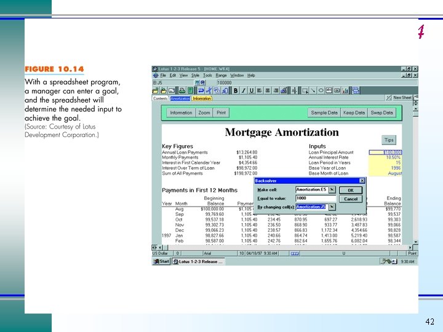Click the Undo toolbar icon
Viewport: 443px width, 332px height.
(x=201, y=90)
